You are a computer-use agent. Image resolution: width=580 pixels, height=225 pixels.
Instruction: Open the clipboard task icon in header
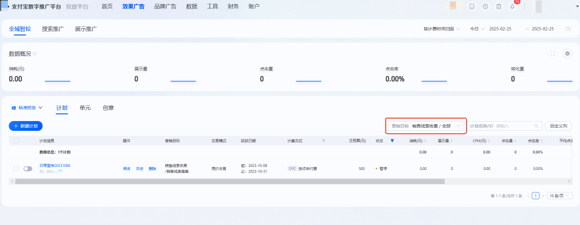499,7
